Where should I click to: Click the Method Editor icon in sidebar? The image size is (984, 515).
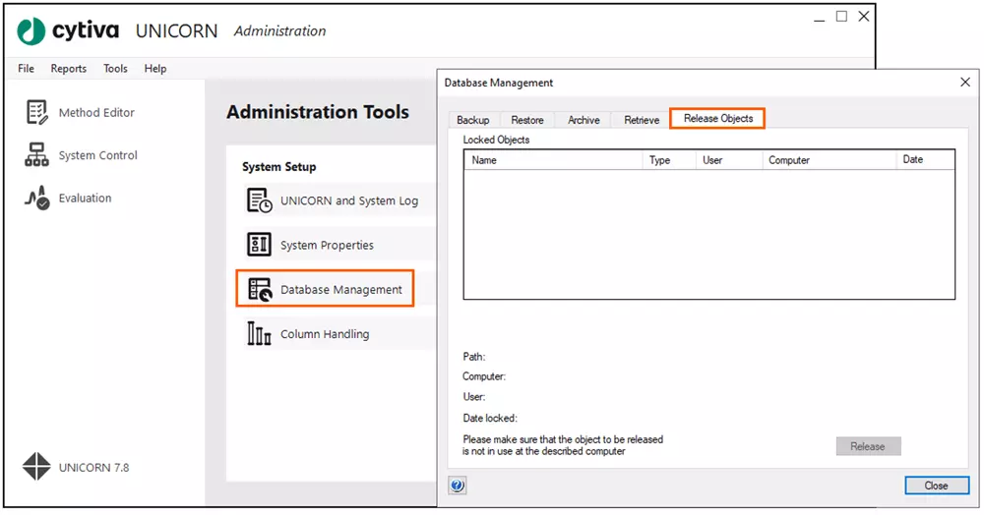click(x=37, y=112)
